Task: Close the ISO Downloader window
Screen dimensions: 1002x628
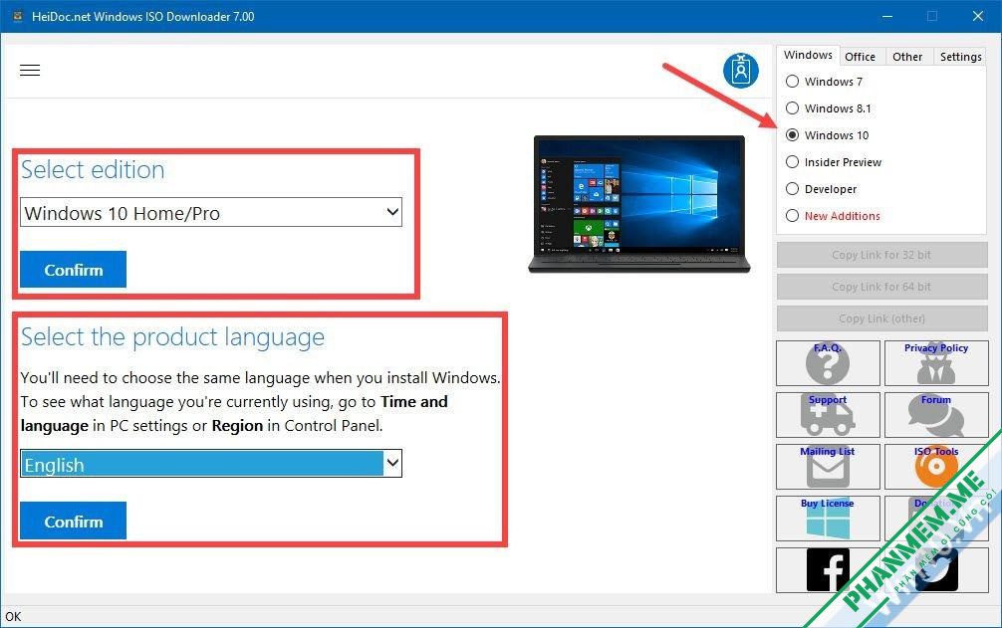Action: point(978,16)
